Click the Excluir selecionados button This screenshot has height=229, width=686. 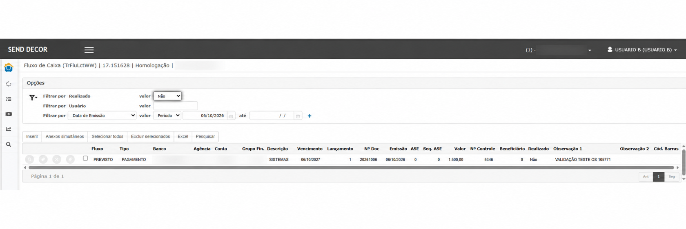[150, 137]
